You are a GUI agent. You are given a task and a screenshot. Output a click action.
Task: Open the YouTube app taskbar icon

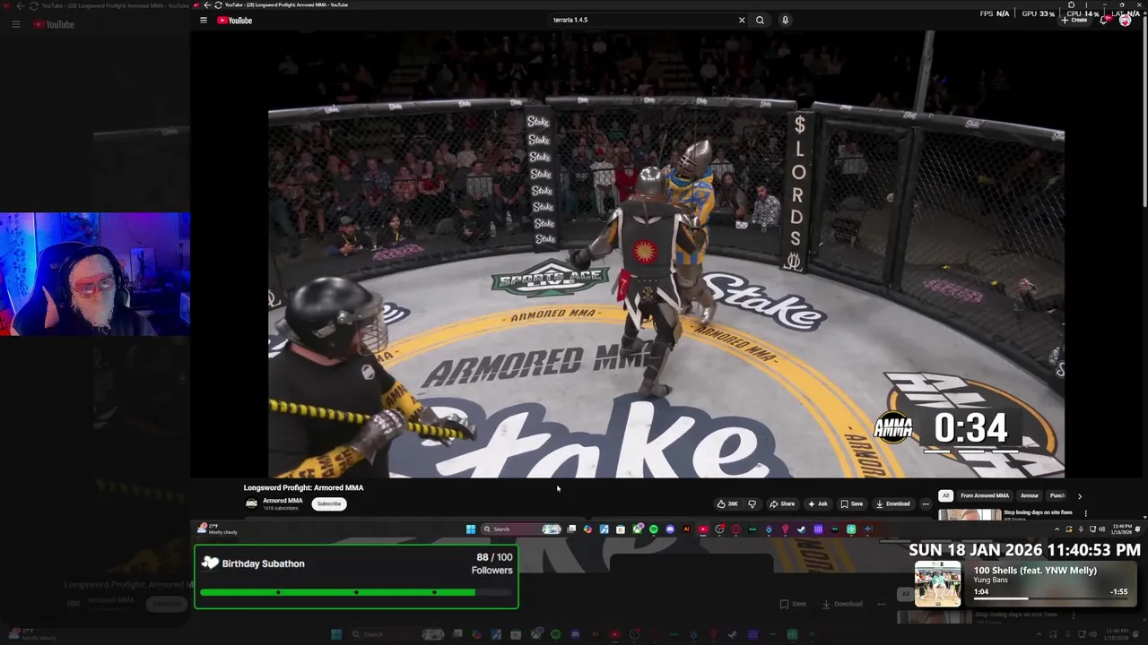click(x=703, y=529)
